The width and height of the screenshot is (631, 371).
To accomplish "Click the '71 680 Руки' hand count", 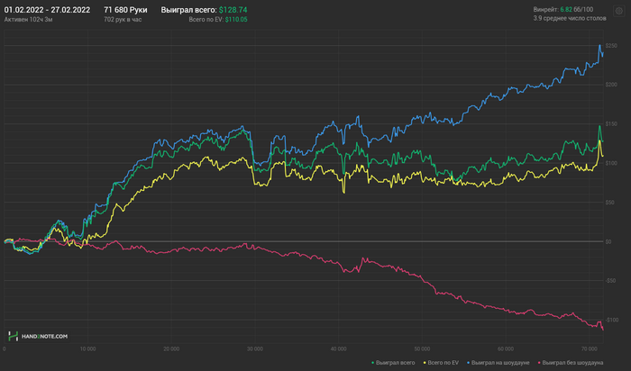I will click(125, 10).
